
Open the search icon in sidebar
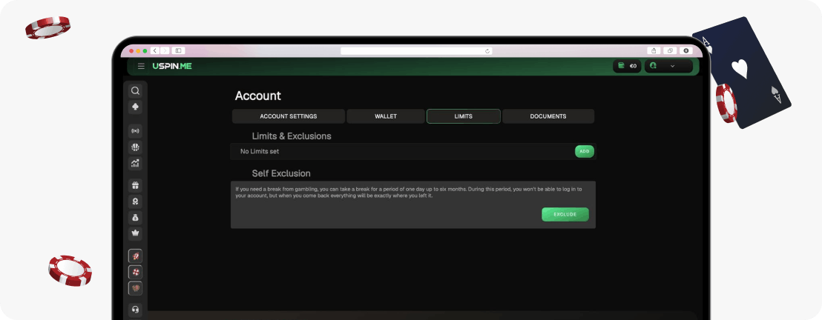coord(135,91)
